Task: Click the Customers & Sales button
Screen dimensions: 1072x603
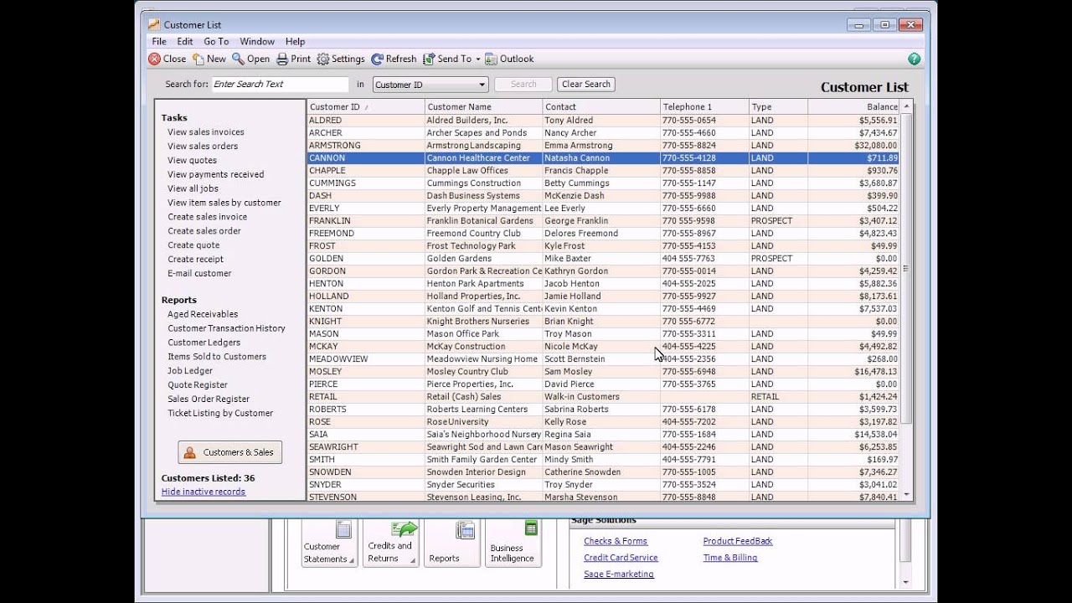Action: pyautogui.click(x=230, y=452)
